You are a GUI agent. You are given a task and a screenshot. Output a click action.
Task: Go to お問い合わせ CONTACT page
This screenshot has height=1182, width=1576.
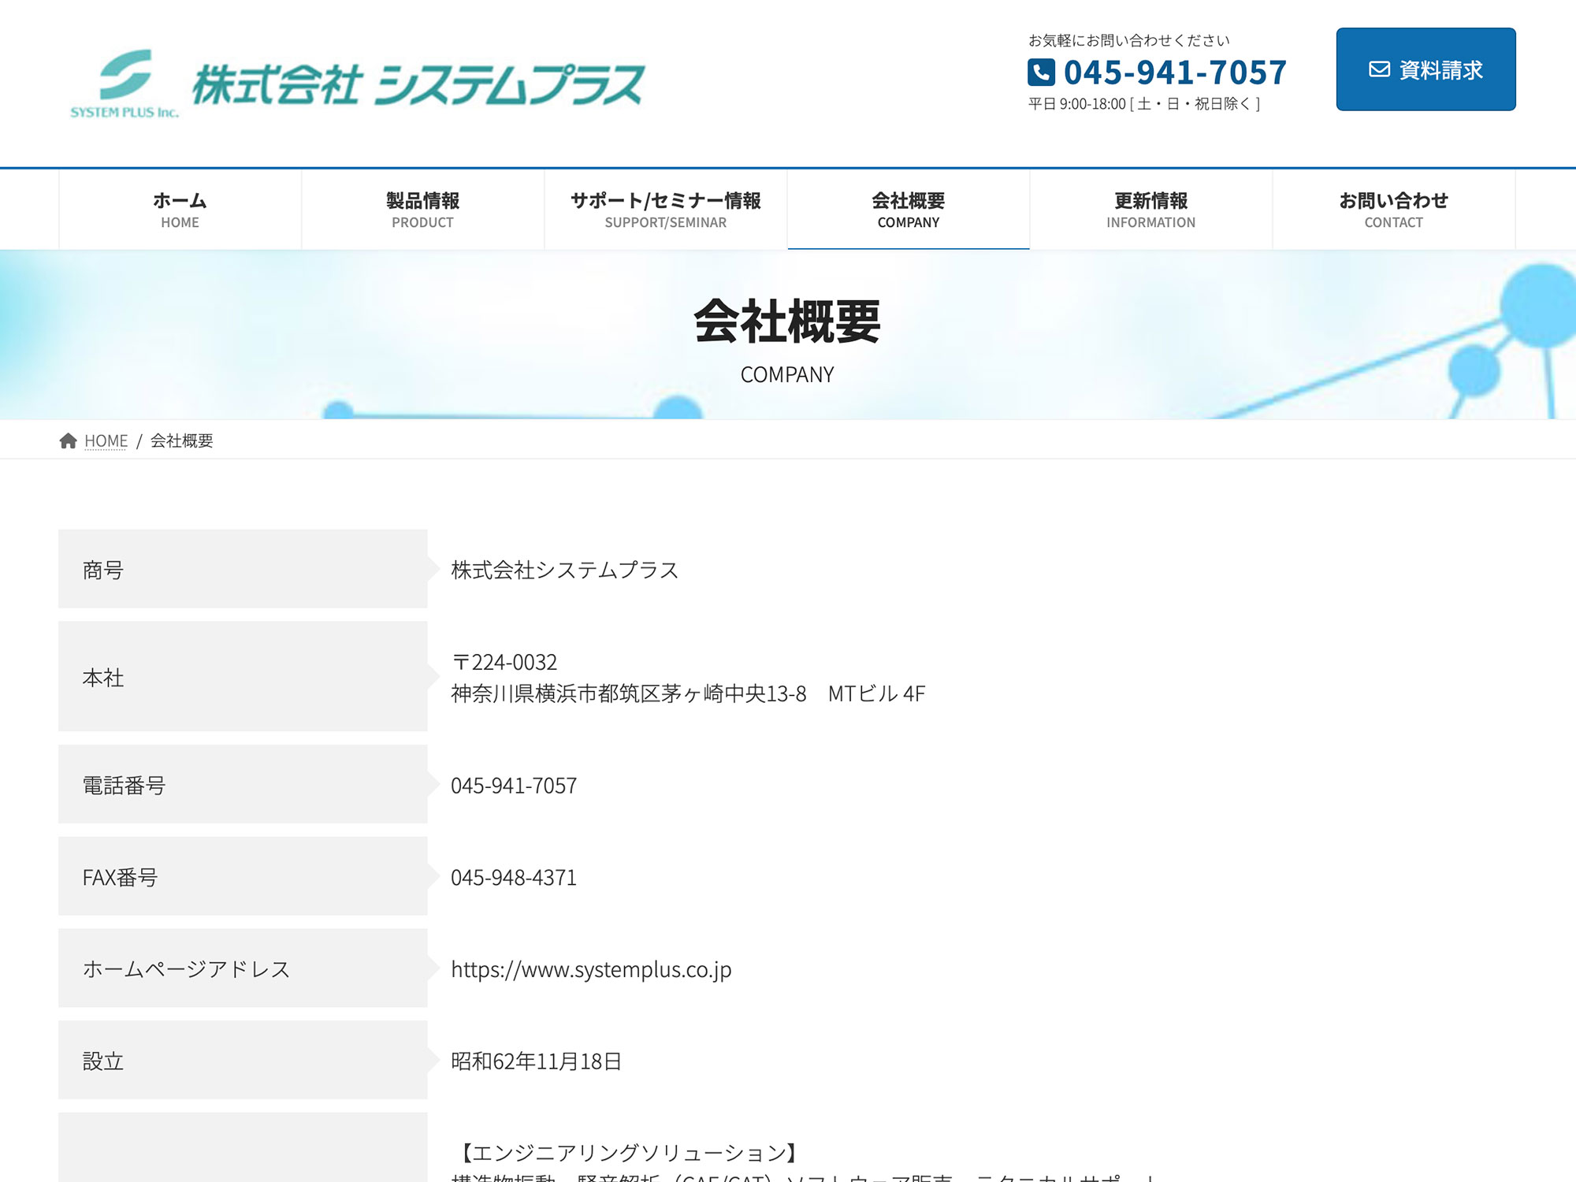pyautogui.click(x=1393, y=210)
